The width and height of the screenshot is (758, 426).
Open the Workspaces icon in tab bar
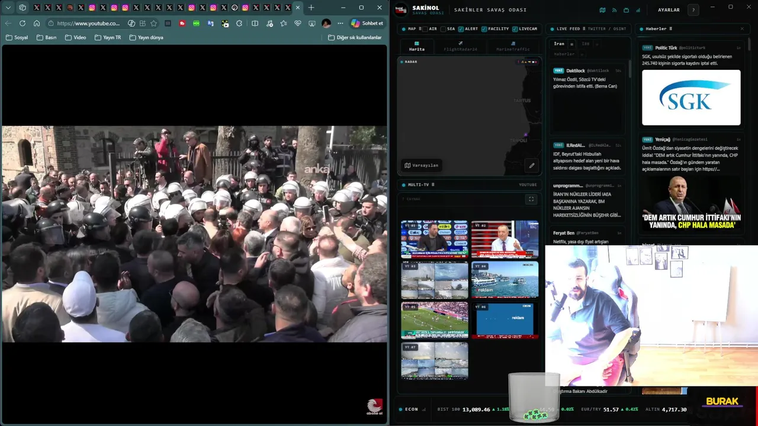(x=23, y=8)
